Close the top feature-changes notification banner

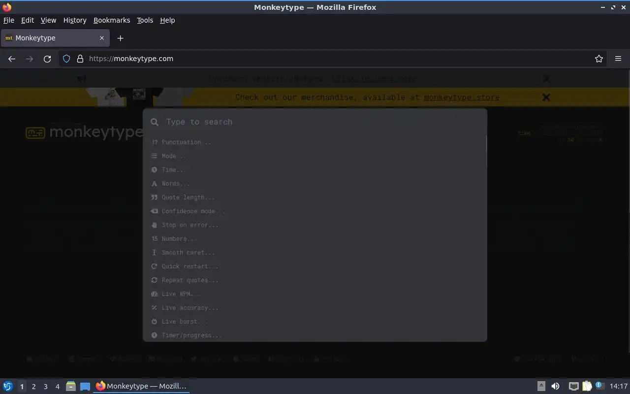coord(546,78)
